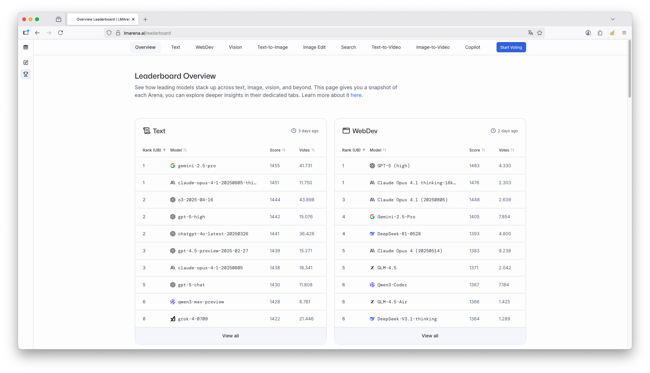Screen dimensions: 650x373
Task: Sort Text table by Votes column
Action: [x=307, y=150]
